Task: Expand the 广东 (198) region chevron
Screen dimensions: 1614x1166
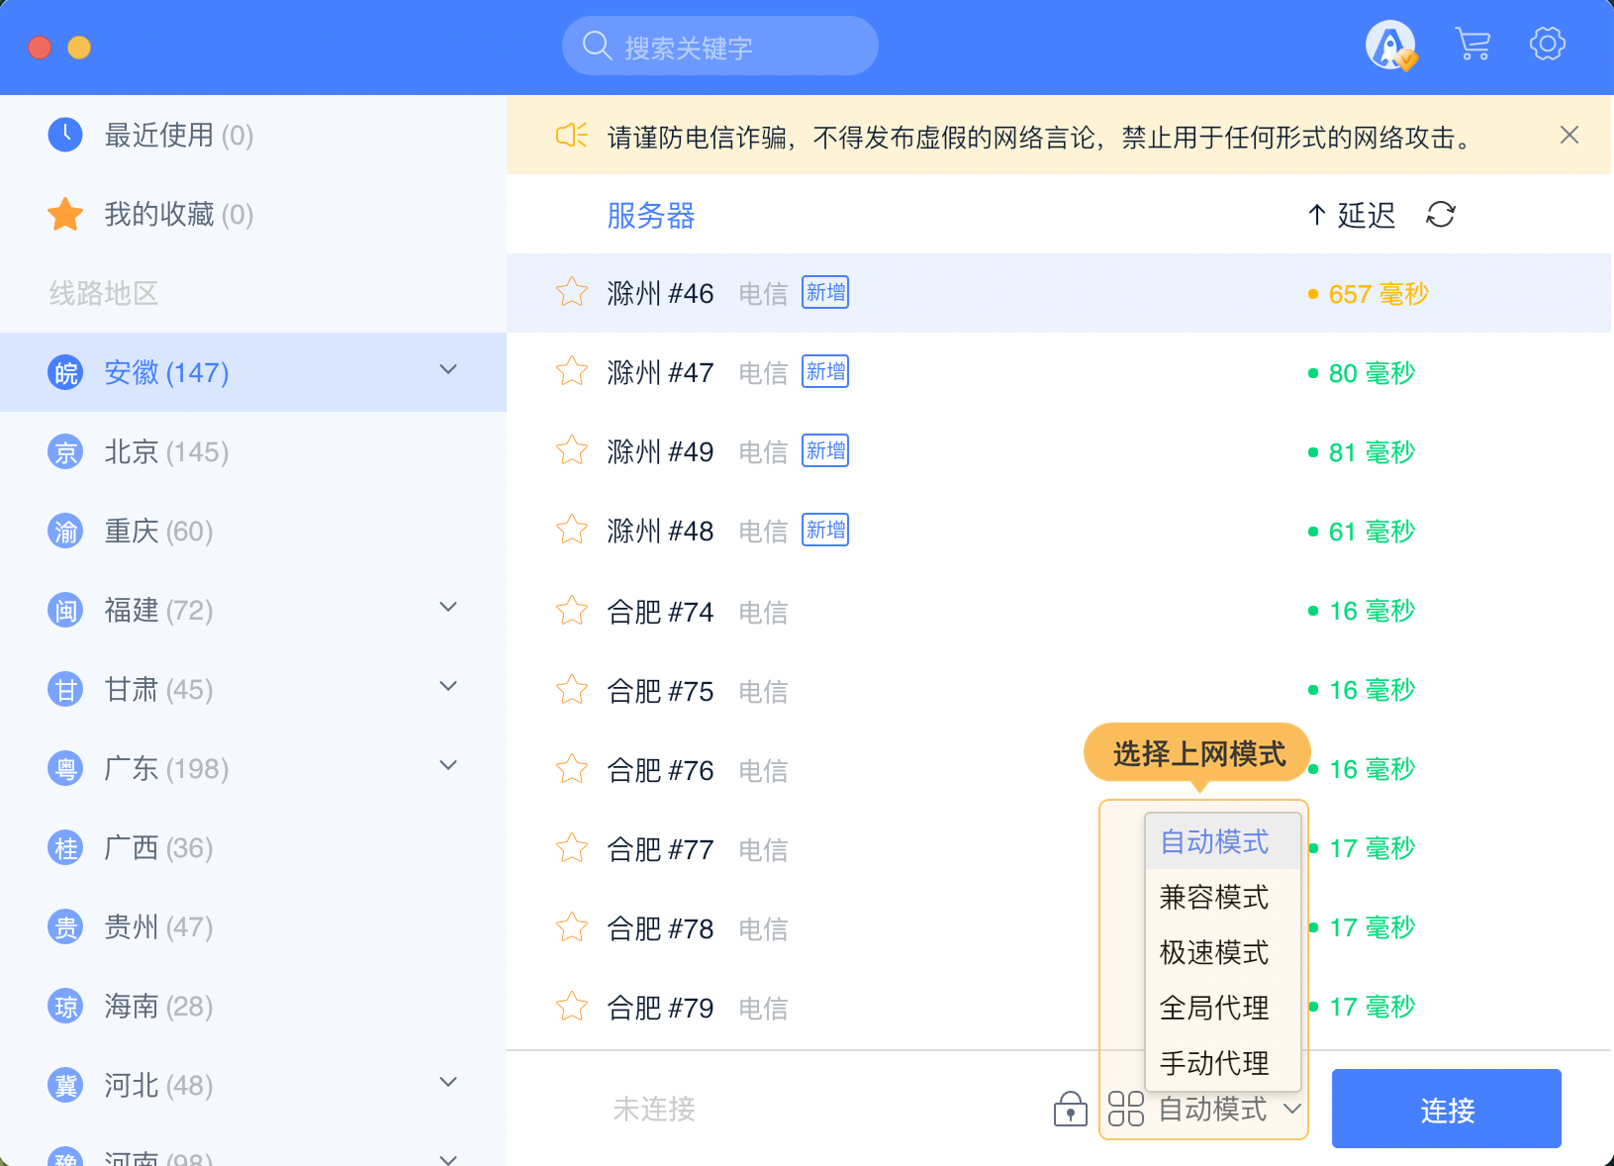Action: pyautogui.click(x=448, y=766)
